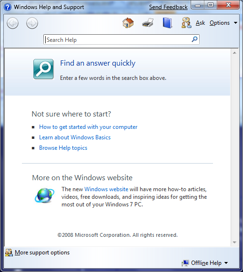Click the globe Windows website icon
243x272 pixels.
click(44, 195)
